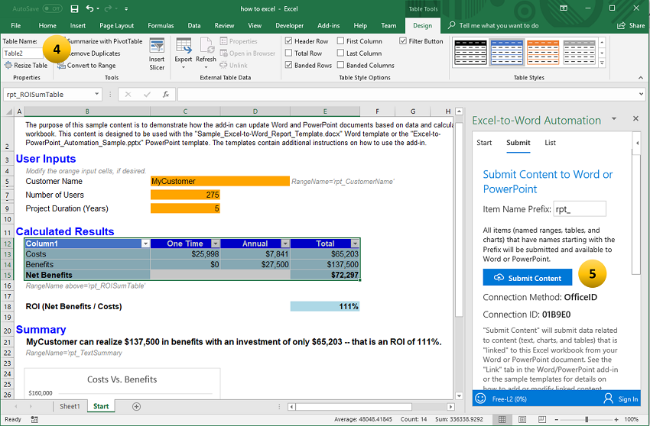Open the Name Box dropdown arrow
650x426 pixels.
96,94
